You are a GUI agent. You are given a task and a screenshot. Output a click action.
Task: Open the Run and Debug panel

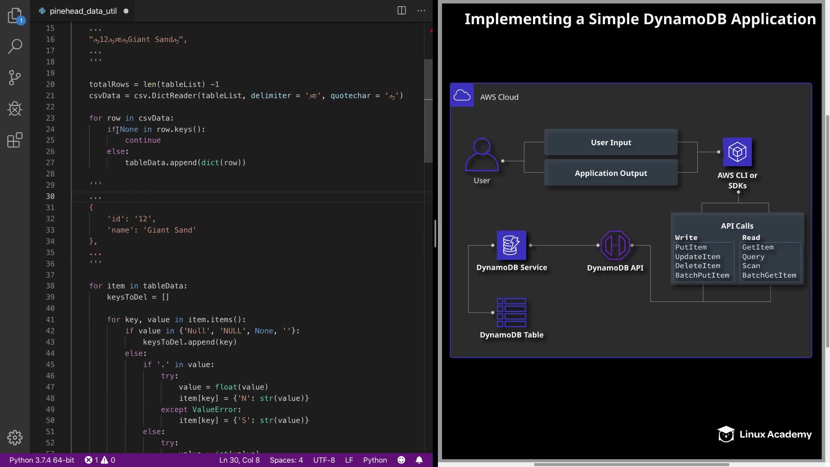15,109
